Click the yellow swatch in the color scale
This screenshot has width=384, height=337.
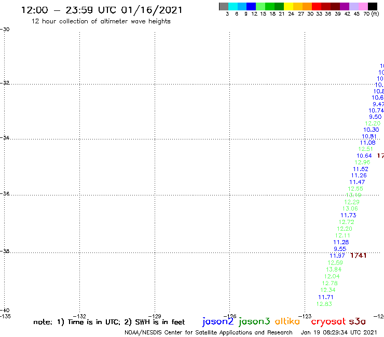click(x=289, y=6)
